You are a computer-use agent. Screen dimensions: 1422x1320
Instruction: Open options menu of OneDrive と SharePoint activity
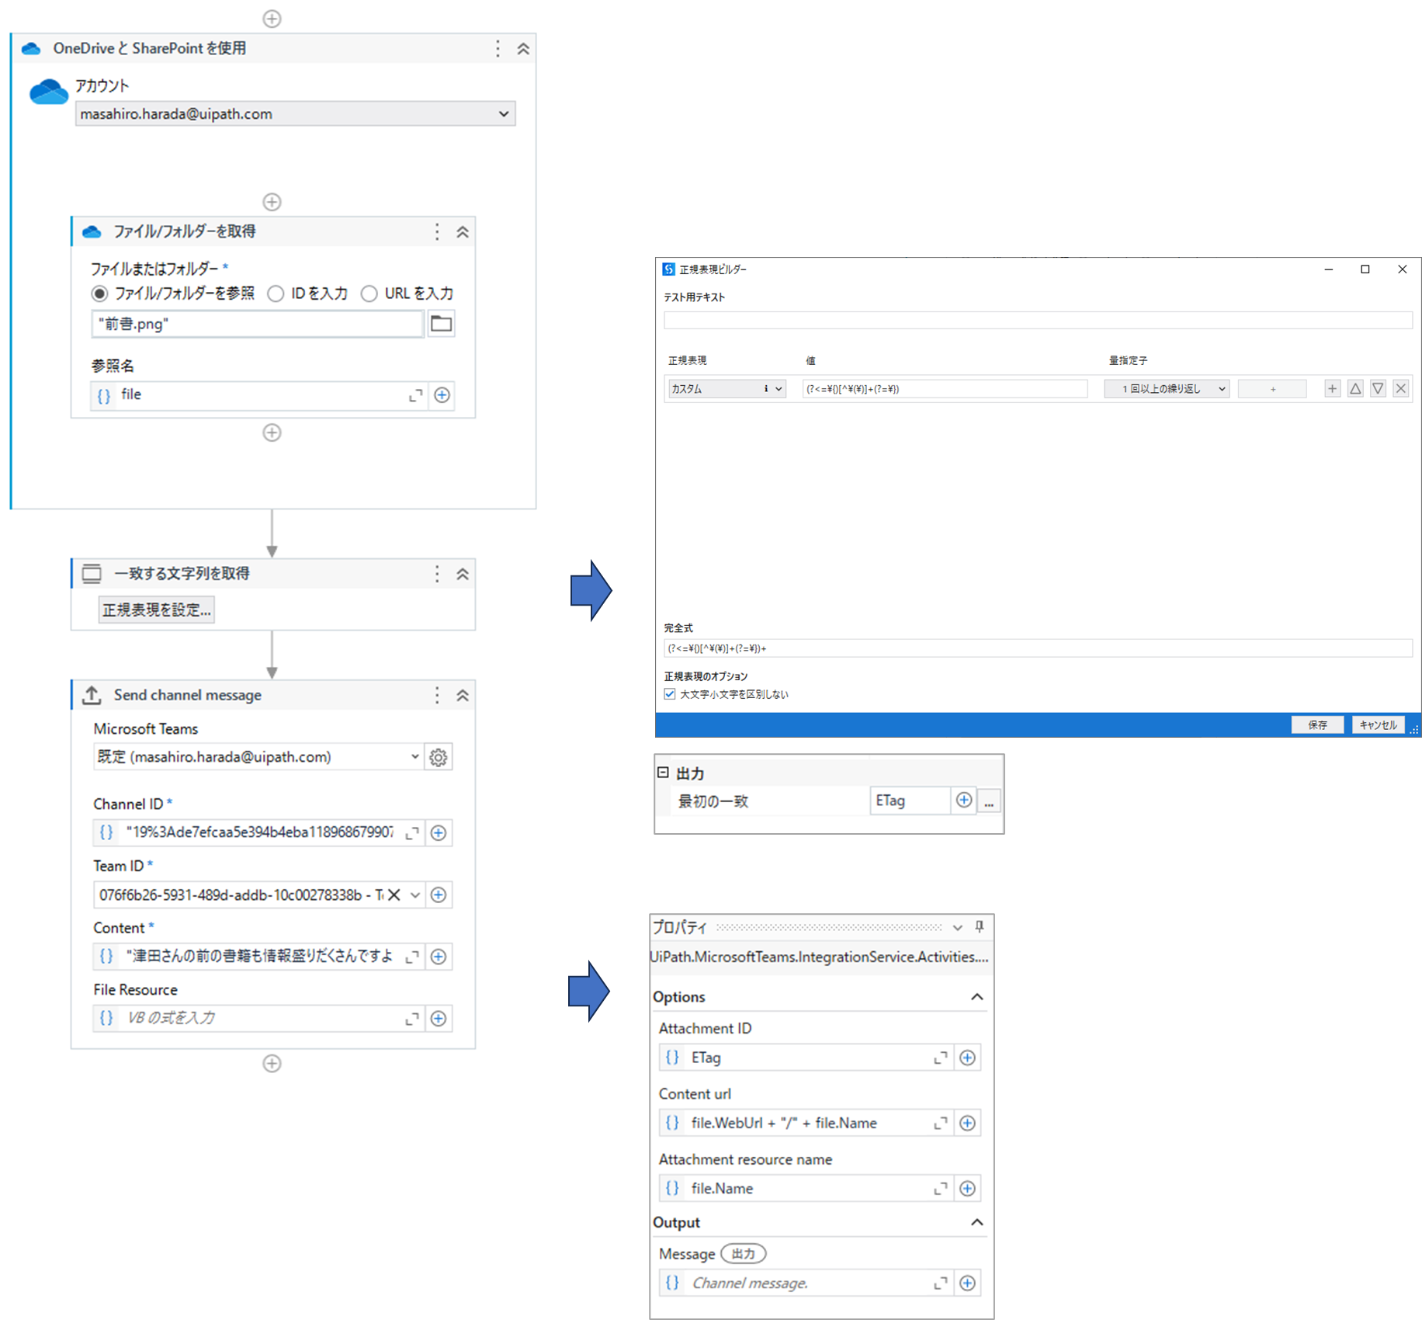[498, 49]
